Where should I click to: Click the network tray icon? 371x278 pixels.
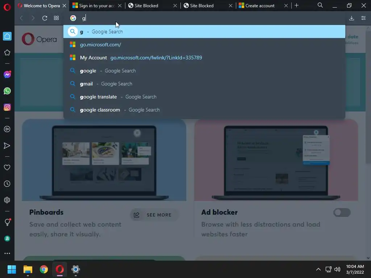[x=328, y=269]
